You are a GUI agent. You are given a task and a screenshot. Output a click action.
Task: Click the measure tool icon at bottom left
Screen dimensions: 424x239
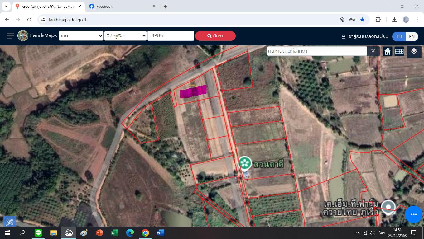tap(10, 222)
